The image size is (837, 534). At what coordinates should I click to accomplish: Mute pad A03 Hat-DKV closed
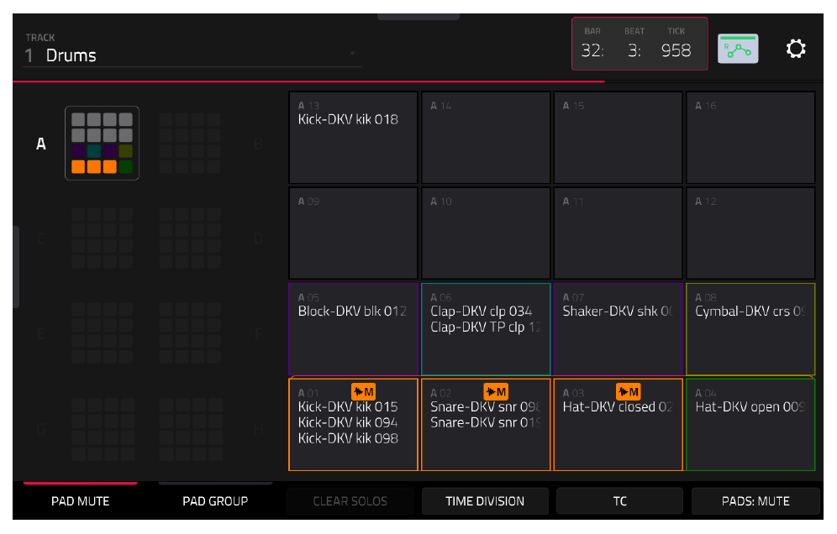pyautogui.click(x=619, y=425)
